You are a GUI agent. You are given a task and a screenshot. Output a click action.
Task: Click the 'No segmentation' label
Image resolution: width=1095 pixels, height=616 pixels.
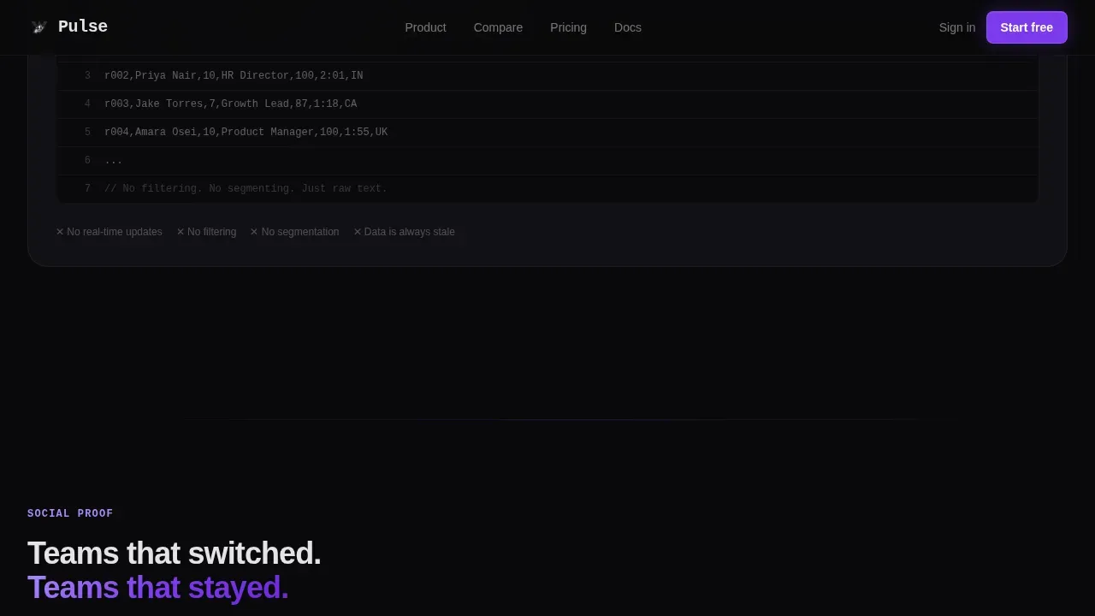click(294, 232)
